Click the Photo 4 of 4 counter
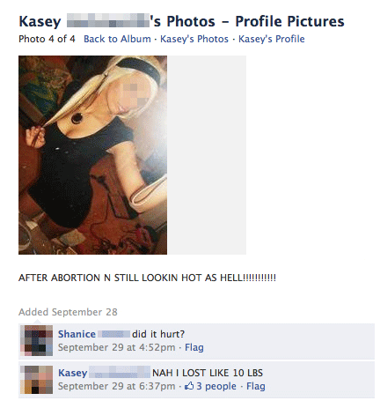380x408 pixels. 47,39
